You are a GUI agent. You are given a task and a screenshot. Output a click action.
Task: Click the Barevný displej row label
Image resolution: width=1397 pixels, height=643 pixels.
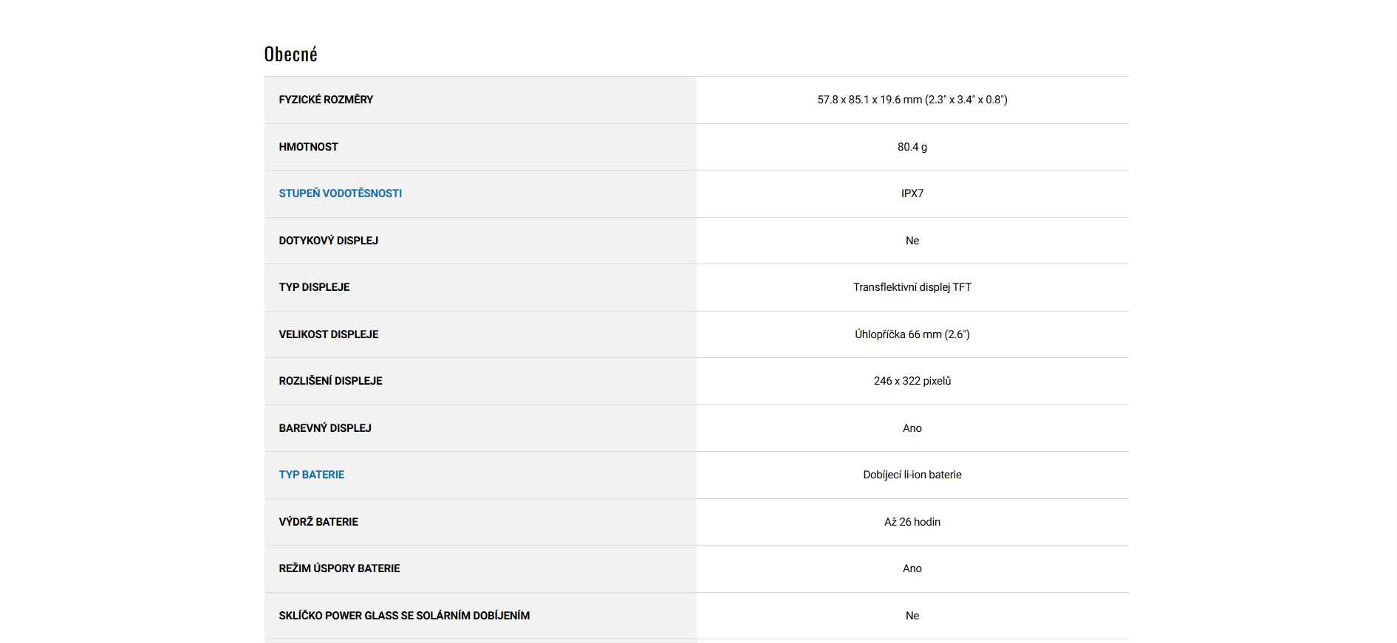[x=324, y=428]
